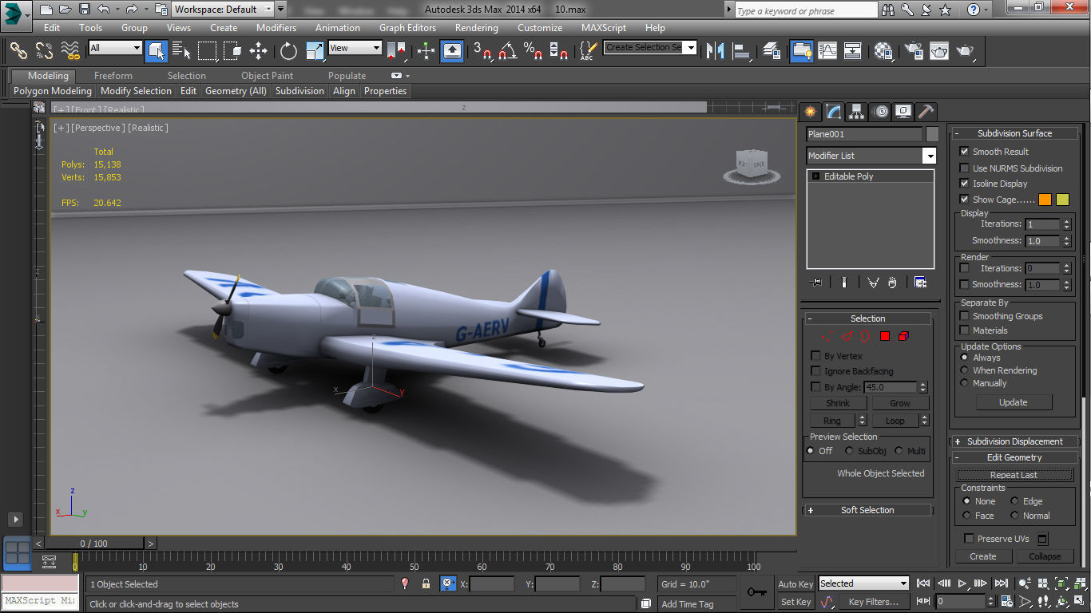Click the orange Show Cage color swatch
Viewport: 1091px width, 613px height.
[1045, 200]
